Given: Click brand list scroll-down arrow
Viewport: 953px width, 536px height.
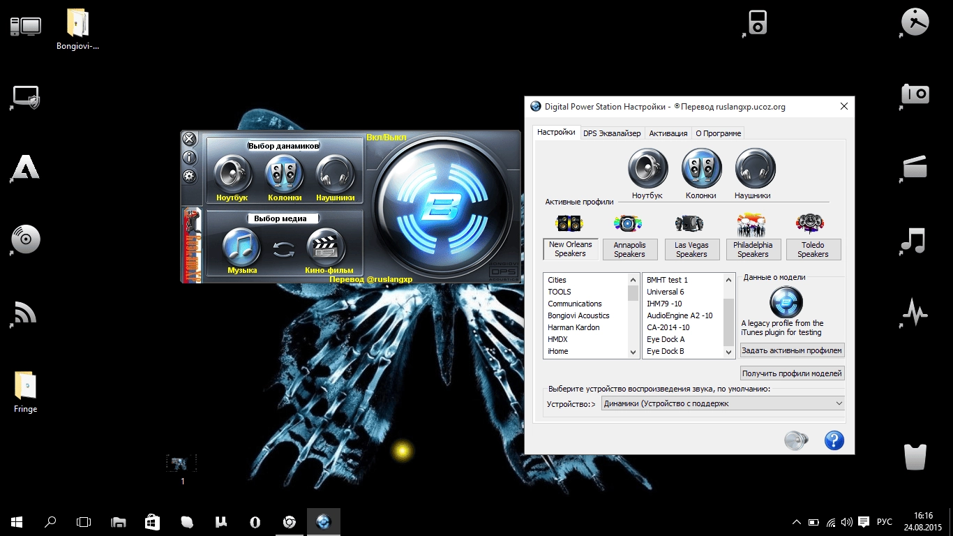Looking at the screenshot, I should click(633, 352).
